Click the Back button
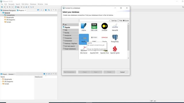Viewport: 184px width, 103px height. pyautogui.click(x=84, y=72)
